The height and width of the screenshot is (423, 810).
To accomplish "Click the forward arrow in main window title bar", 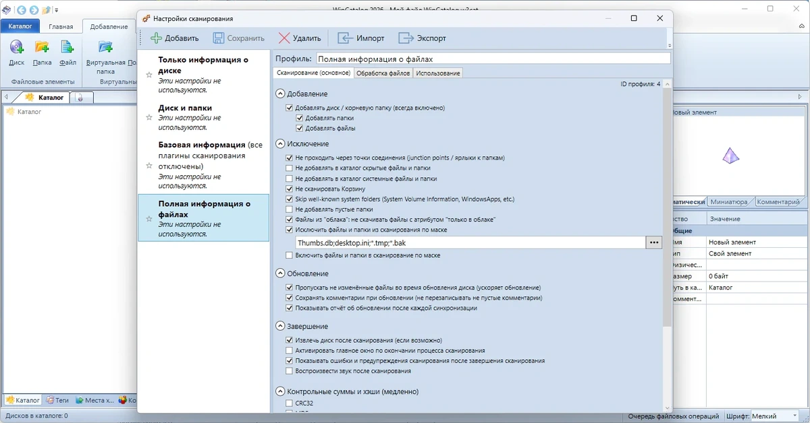I will (34, 10).
